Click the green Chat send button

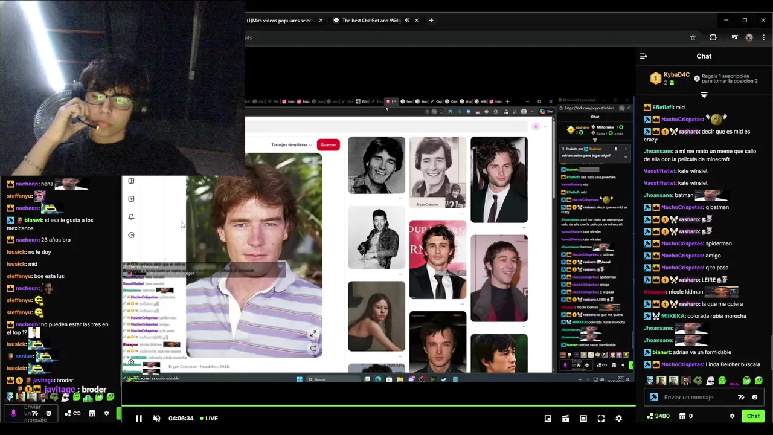(x=753, y=416)
